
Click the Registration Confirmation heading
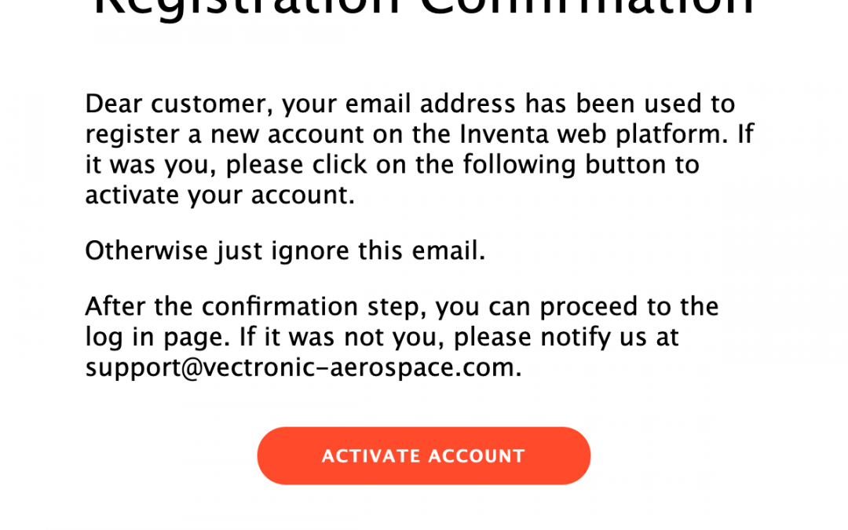423,9
